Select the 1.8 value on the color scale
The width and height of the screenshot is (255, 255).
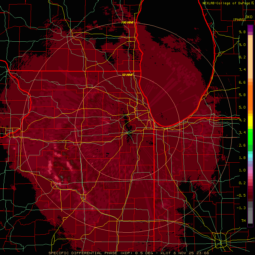pos(242,158)
